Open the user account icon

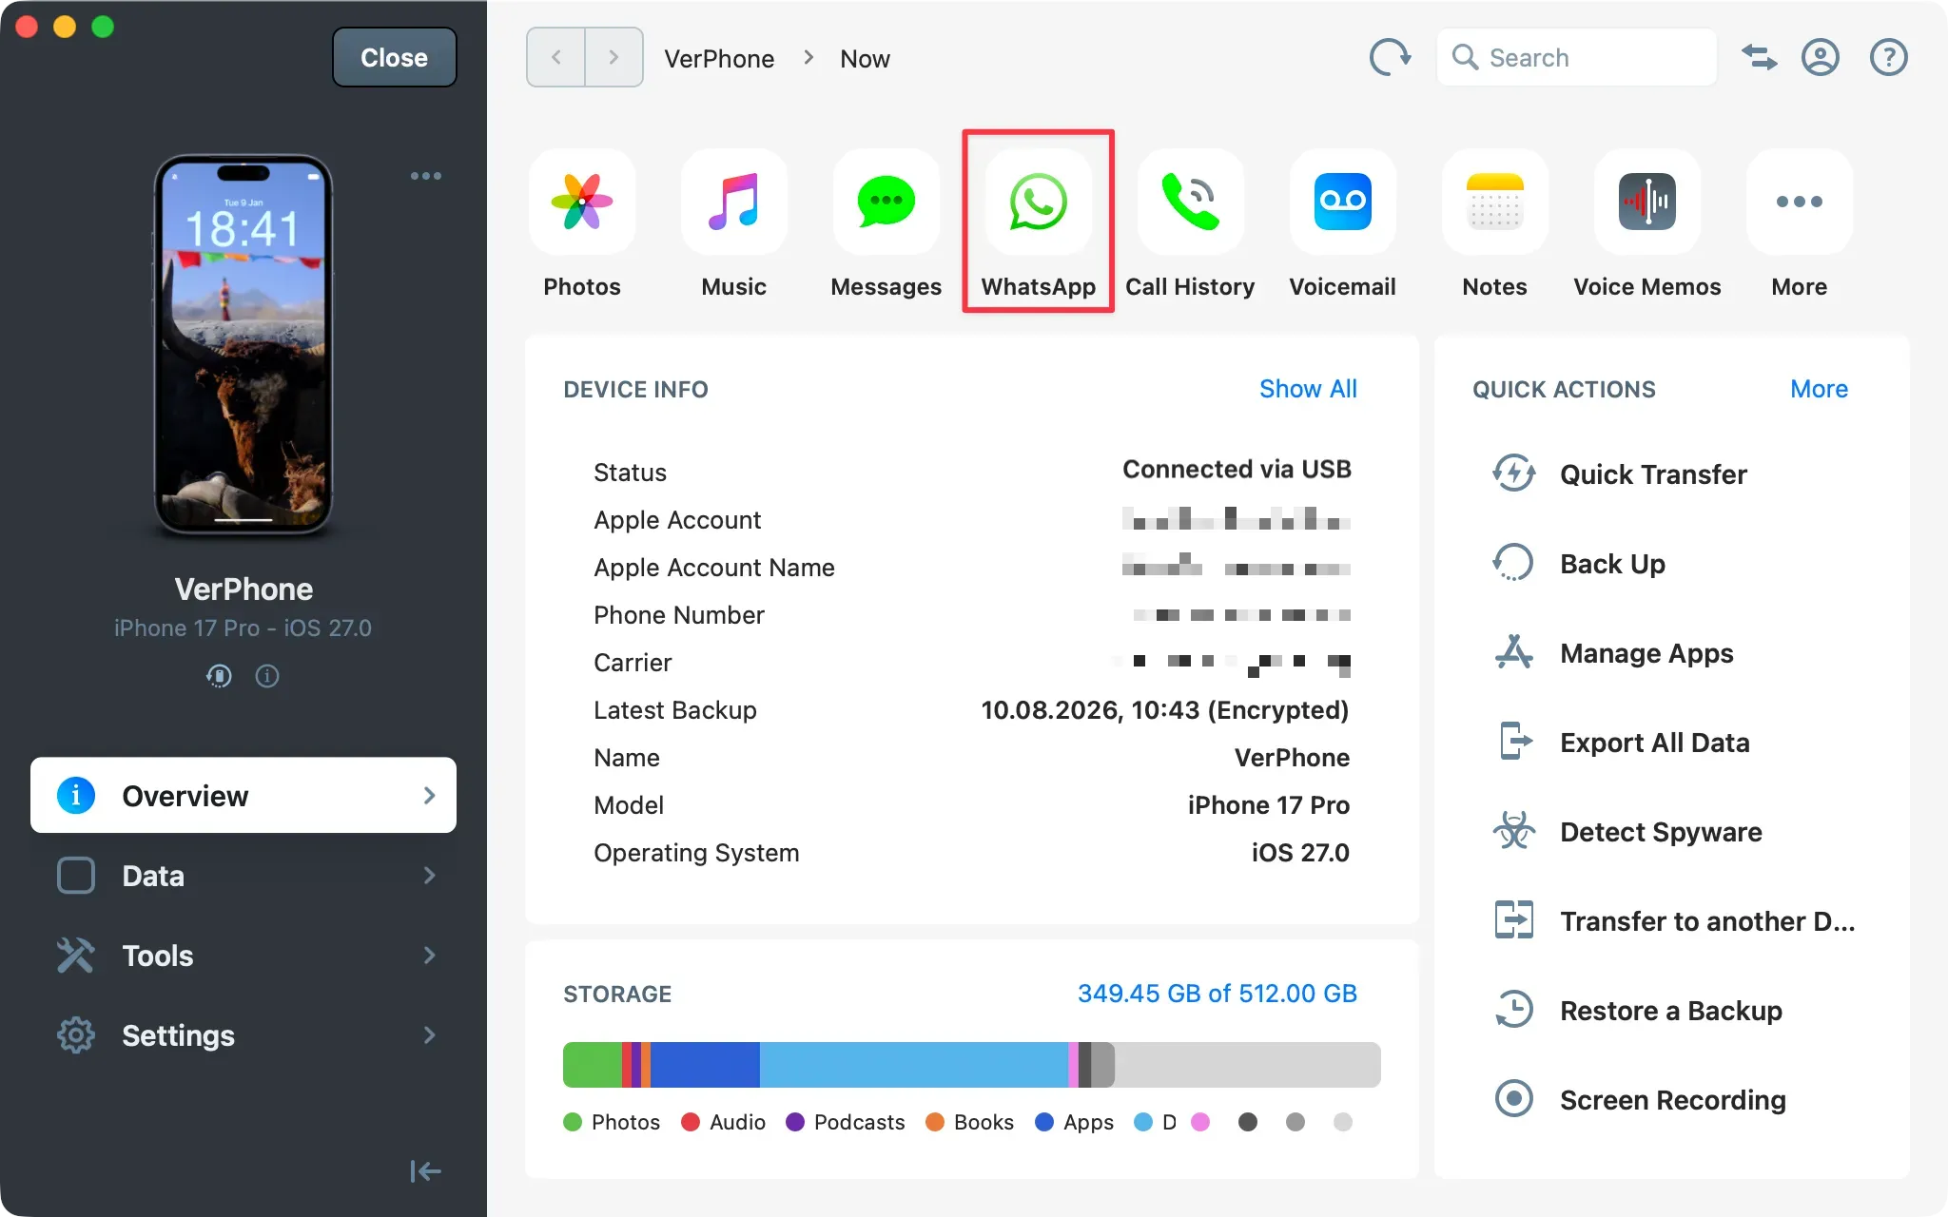1820,58
